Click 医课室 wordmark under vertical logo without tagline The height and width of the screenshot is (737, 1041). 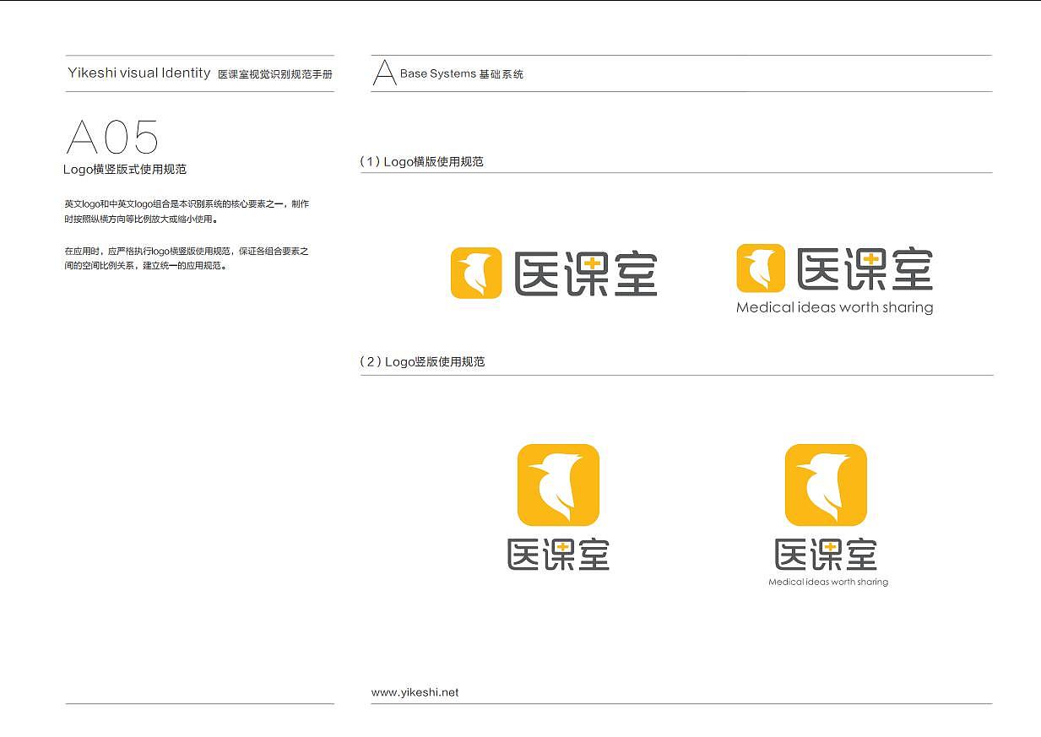point(558,554)
